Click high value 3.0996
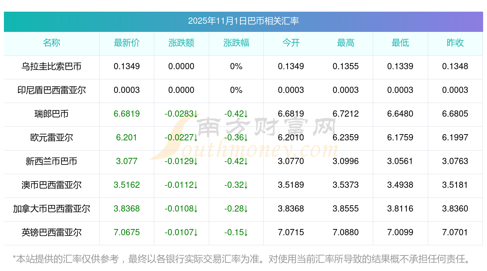 [x=346, y=161]
